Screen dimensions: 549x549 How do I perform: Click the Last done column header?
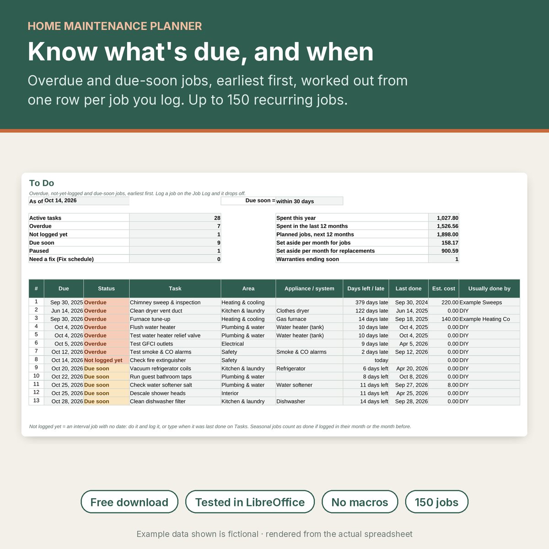pos(409,289)
